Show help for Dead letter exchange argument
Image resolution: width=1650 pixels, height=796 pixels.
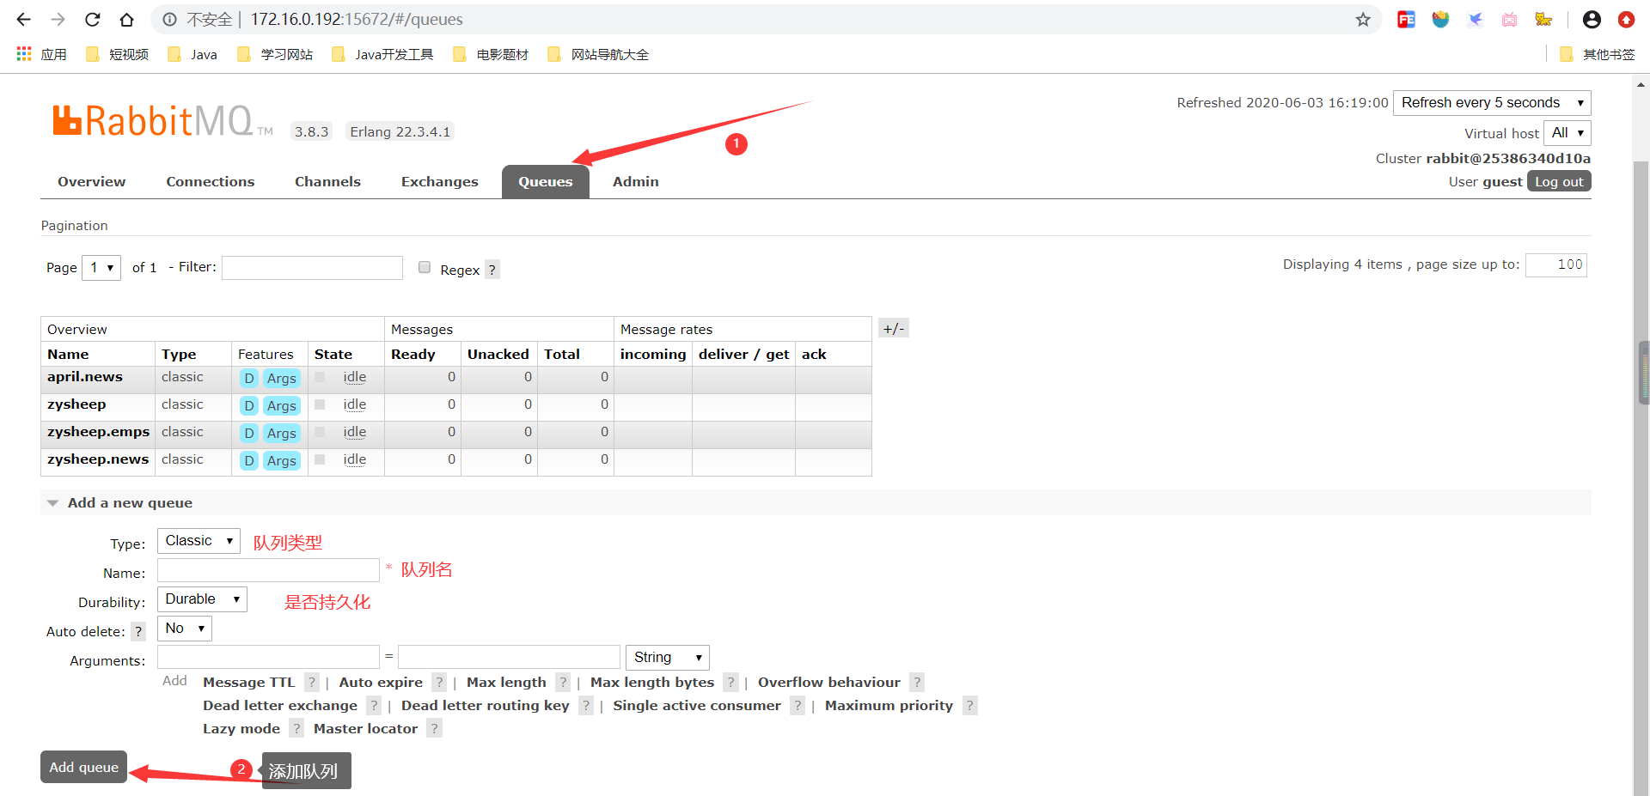coord(374,705)
